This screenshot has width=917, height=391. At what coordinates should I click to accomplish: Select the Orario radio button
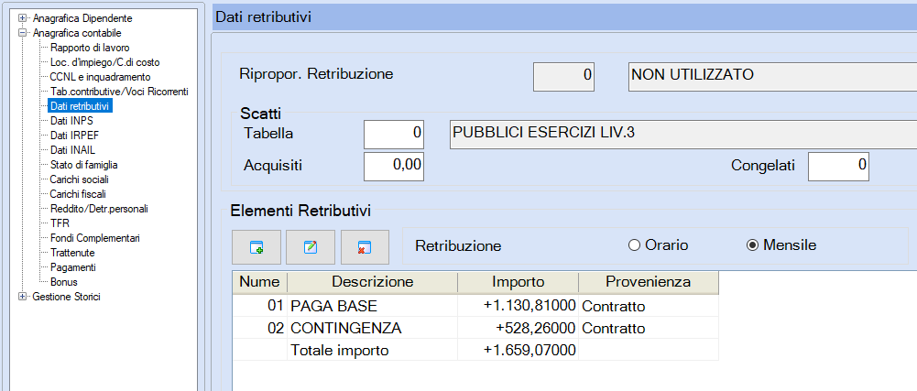pyautogui.click(x=634, y=245)
